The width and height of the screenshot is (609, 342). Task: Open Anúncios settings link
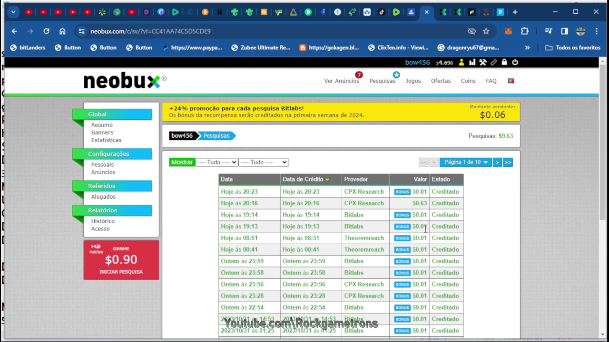pos(103,172)
